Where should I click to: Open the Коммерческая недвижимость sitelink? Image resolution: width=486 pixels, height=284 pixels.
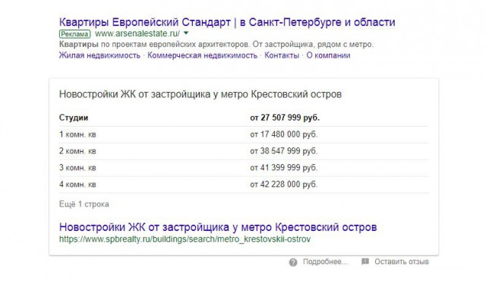click(x=203, y=55)
